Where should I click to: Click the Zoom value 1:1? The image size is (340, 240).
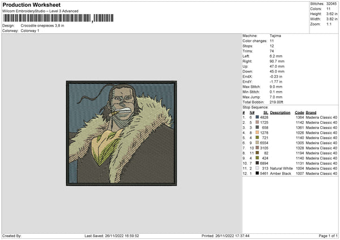pyautogui.click(x=329, y=24)
